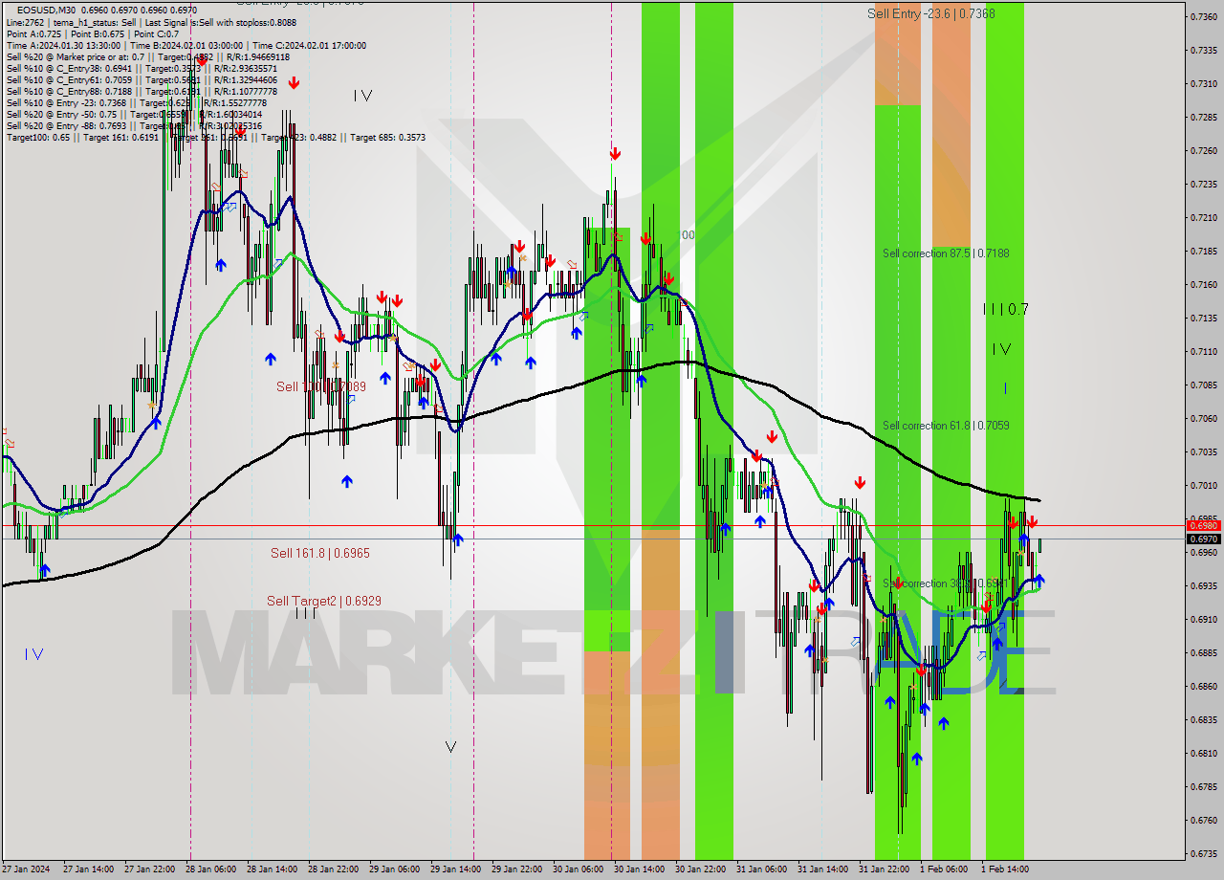This screenshot has height=880, width=1224.
Task: Click the 0.6885 price axis label
Action: click(1203, 652)
